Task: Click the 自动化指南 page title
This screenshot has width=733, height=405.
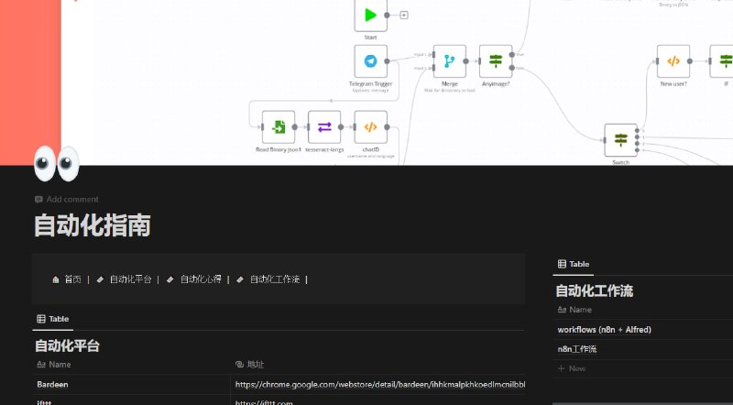Action: click(x=93, y=225)
